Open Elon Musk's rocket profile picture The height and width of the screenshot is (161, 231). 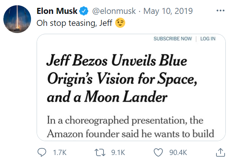[x=17, y=19]
